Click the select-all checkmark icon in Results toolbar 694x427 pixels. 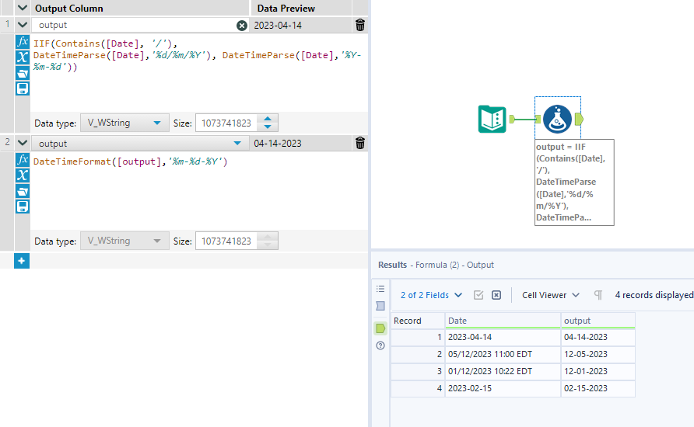[x=478, y=295]
